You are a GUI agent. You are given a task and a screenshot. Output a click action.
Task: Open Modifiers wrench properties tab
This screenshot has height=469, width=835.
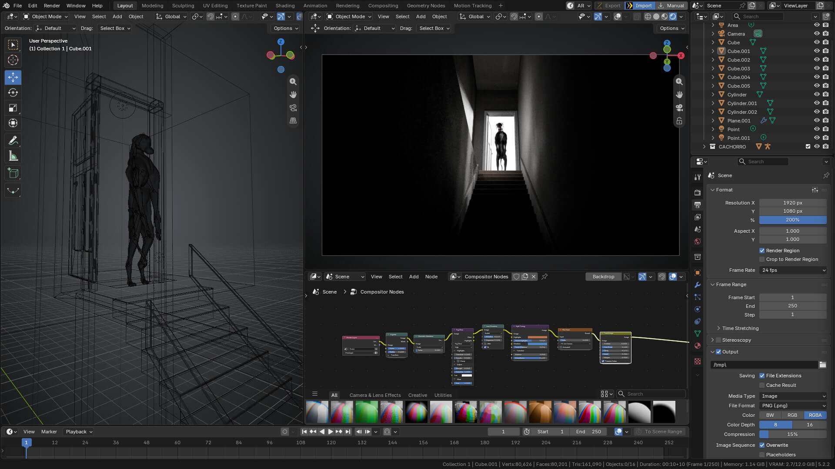click(698, 285)
